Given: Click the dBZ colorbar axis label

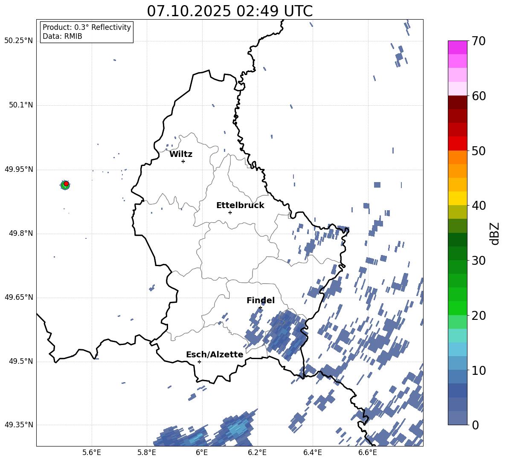Looking at the screenshot, I should pyautogui.click(x=494, y=233).
